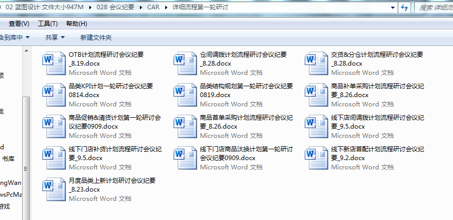This screenshot has height=220, width=453.
Task: Open the 工具(T) menu
Action: (x=48, y=24)
